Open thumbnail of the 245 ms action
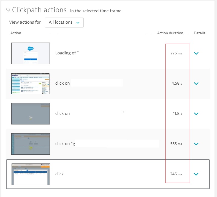The height and width of the screenshot is (197, 217). tap(31, 174)
